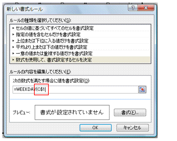Click arrow bullet beside 指定の値を含む rule

13,35
